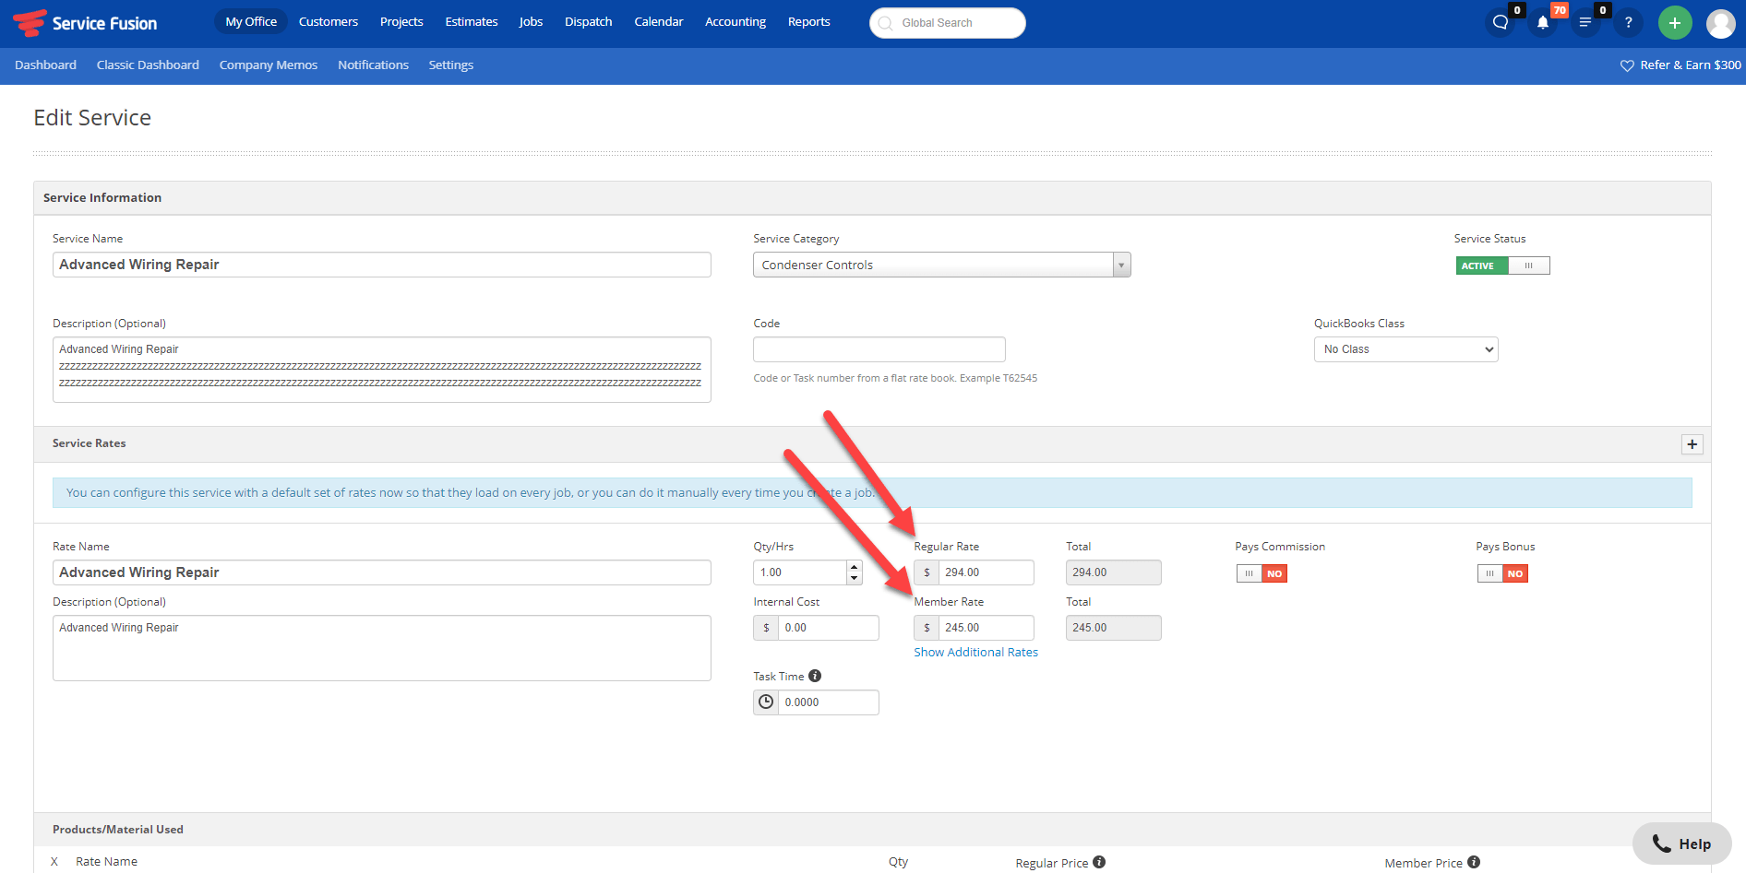Viewport: 1746px width, 873px height.
Task: Click the clock icon beside Task Time
Action: (x=766, y=702)
